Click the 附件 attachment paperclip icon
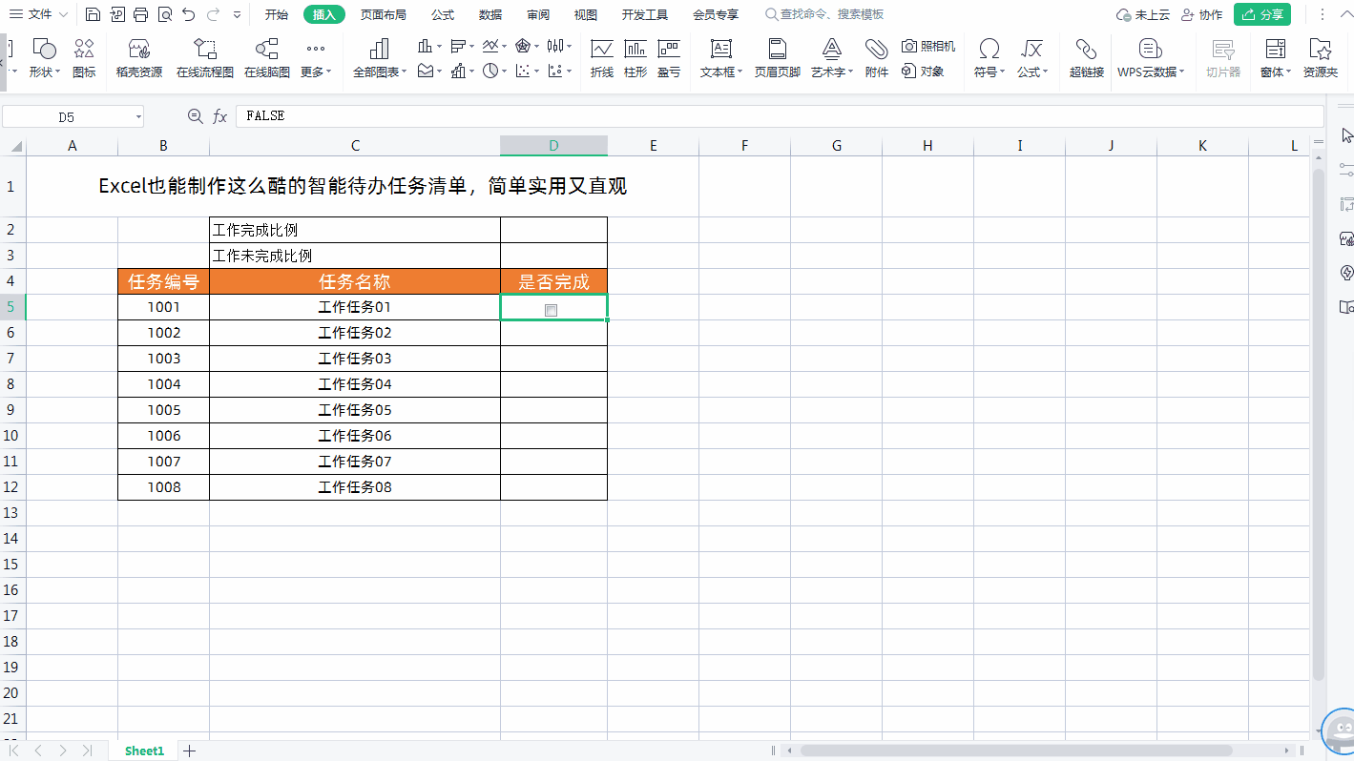 pos(877,57)
